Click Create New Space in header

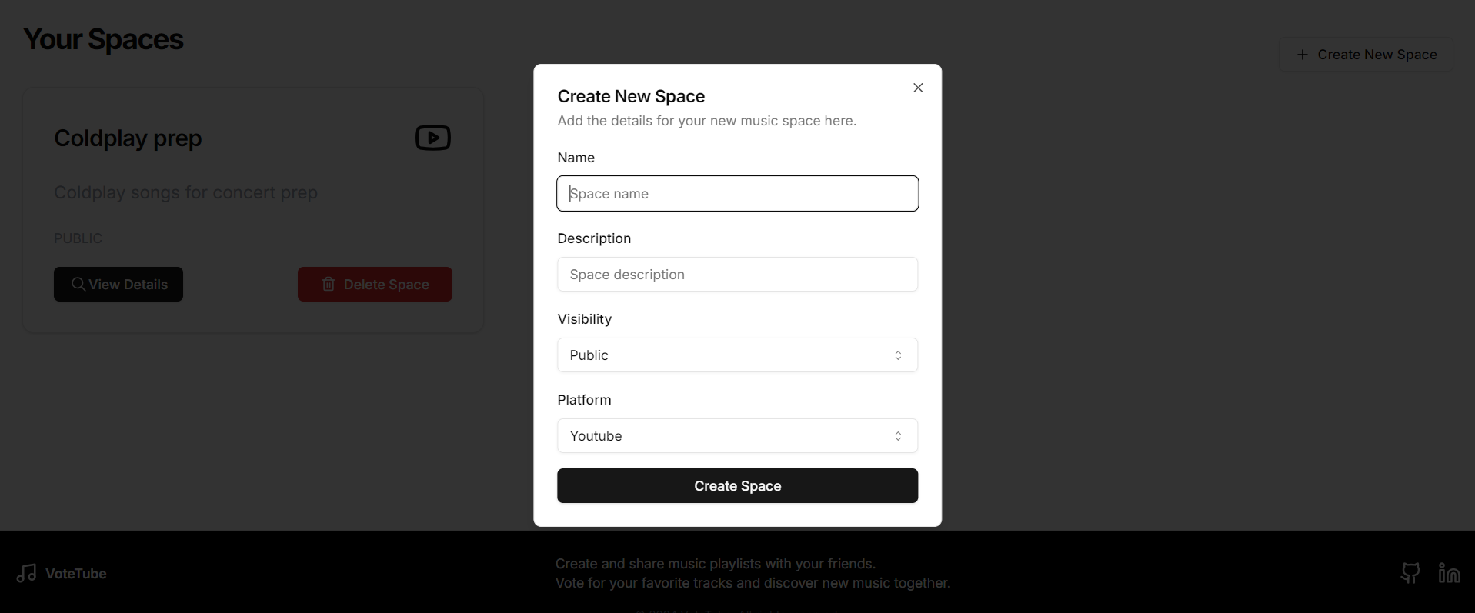coord(1366,55)
